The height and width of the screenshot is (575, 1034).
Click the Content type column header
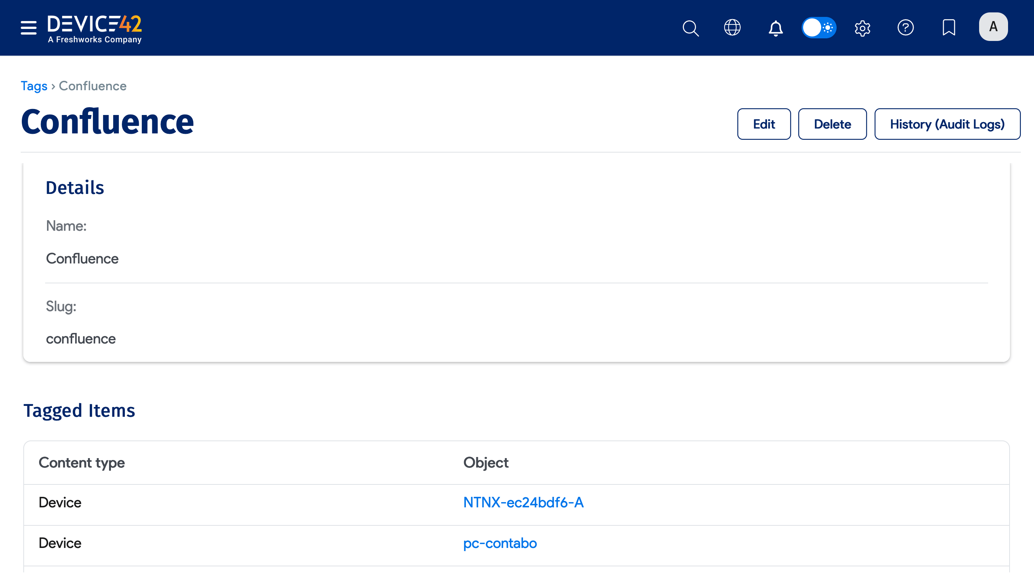coord(82,463)
